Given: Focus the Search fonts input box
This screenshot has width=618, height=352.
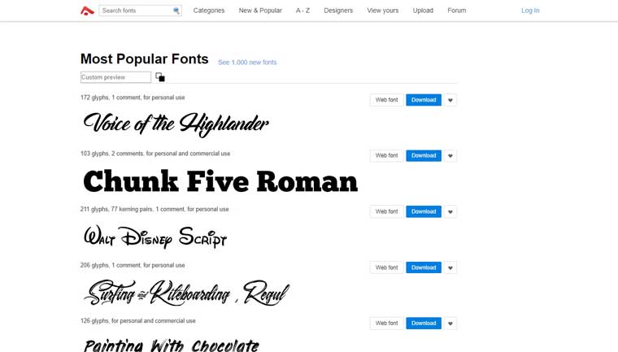Looking at the screenshot, I should [x=136, y=11].
